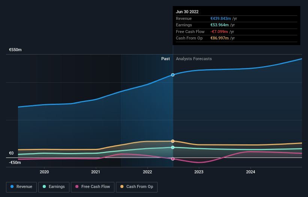
Task: Click the pink Free Cash Flow data point
Action: point(173,159)
